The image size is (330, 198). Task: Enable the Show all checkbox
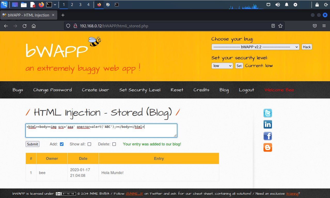(x=89, y=144)
